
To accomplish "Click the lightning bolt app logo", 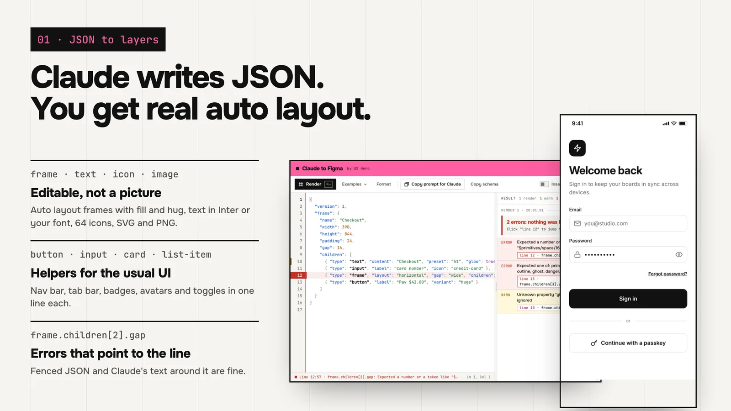I will (577, 148).
